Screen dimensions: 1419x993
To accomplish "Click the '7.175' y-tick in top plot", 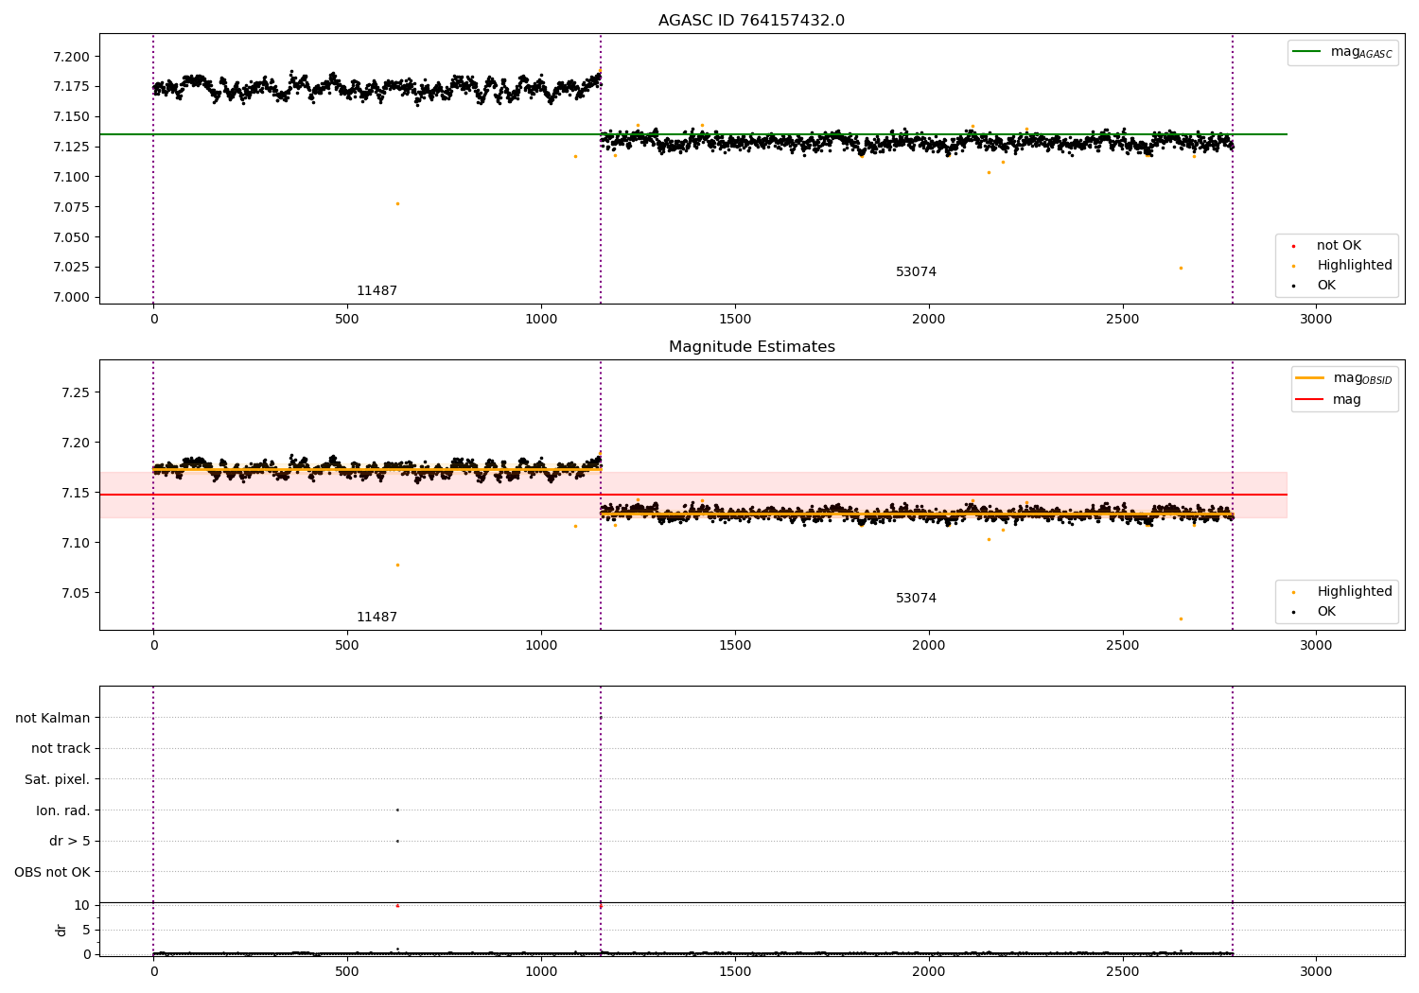I will tap(71, 86).
